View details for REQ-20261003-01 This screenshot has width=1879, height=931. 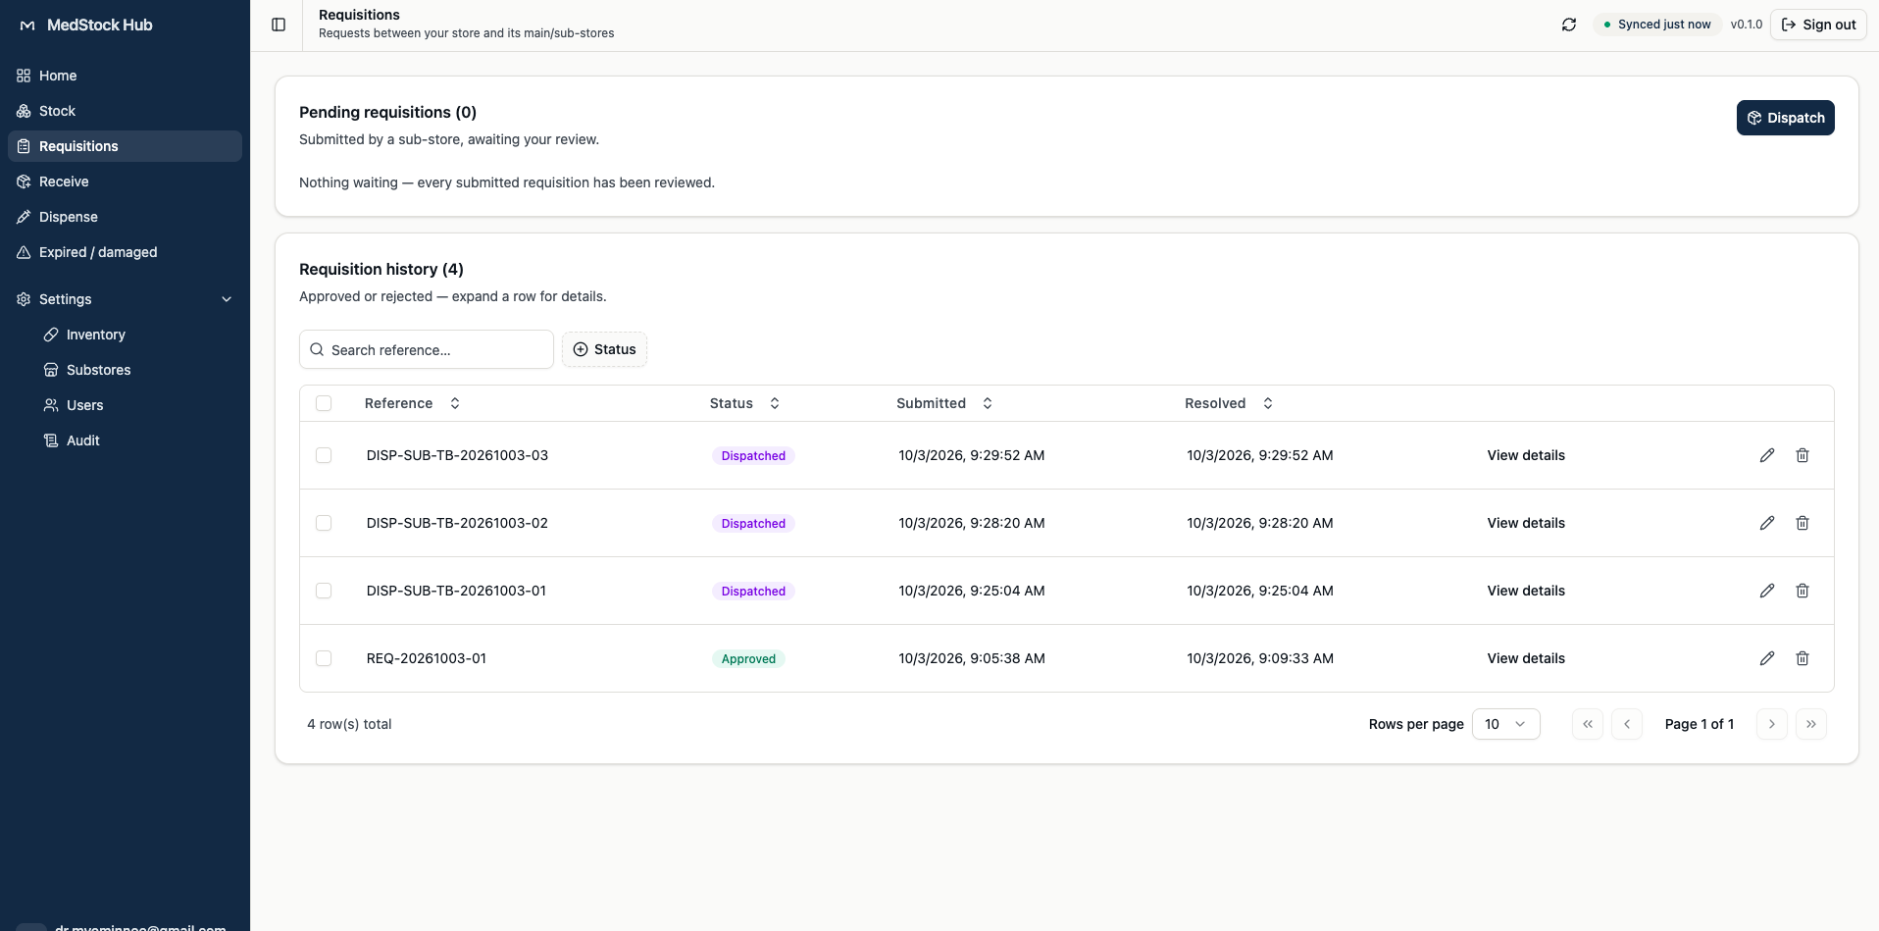(x=1526, y=658)
